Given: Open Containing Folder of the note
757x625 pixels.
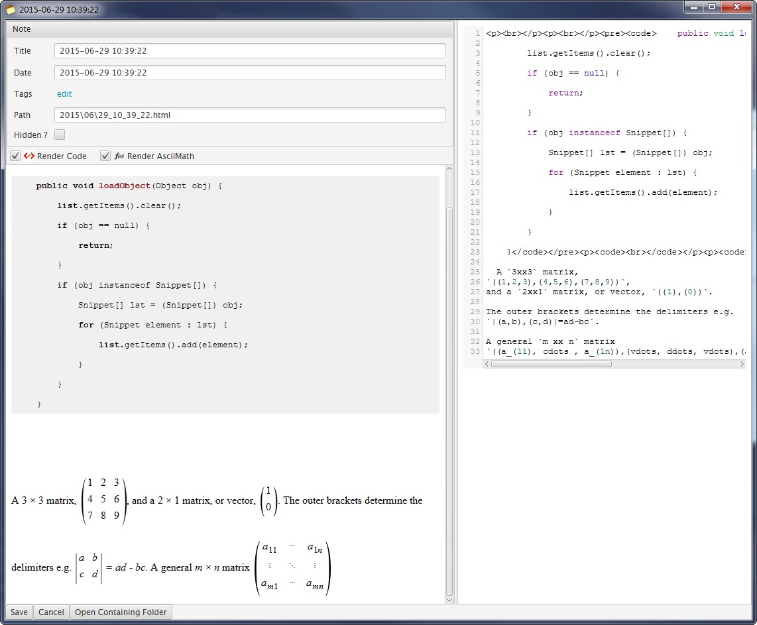Looking at the screenshot, I should tap(121, 612).
